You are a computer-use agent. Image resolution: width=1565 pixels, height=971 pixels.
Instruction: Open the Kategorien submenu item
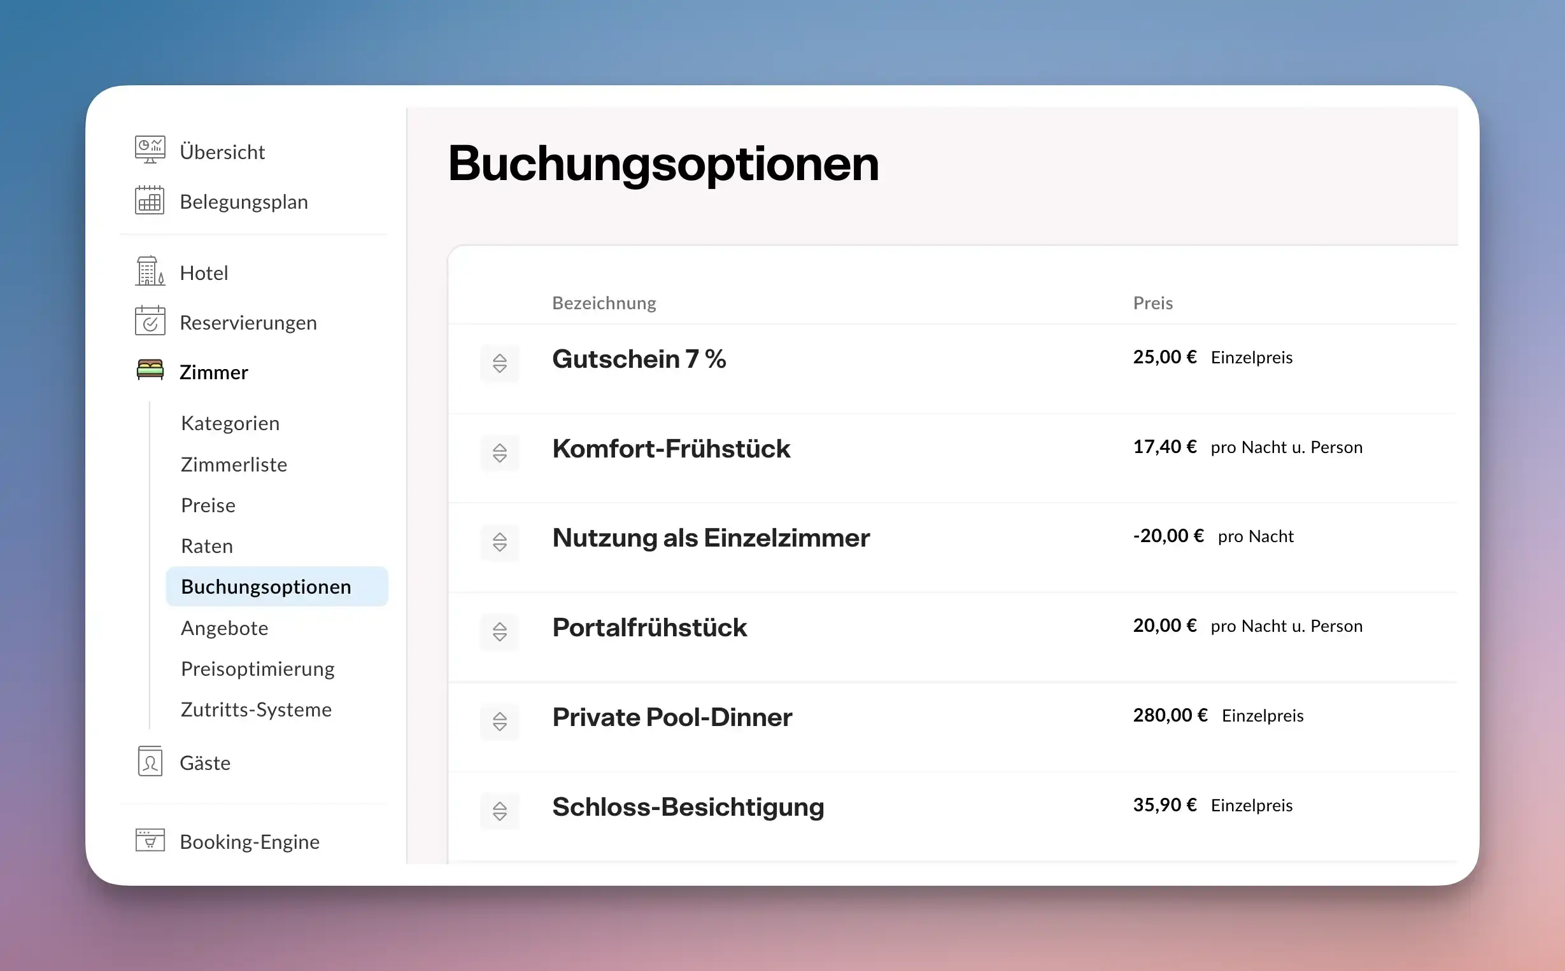click(230, 423)
